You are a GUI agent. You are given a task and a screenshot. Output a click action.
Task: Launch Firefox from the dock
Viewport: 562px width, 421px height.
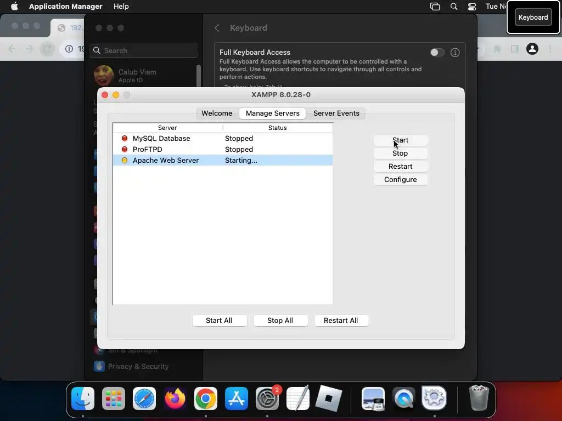click(x=175, y=398)
